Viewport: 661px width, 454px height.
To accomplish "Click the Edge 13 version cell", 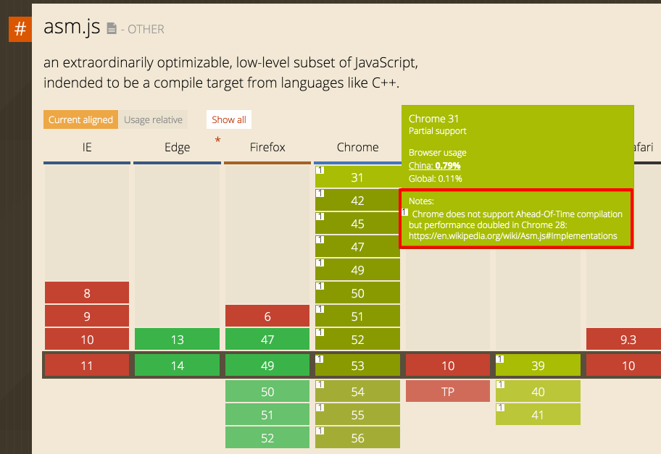I will (177, 339).
